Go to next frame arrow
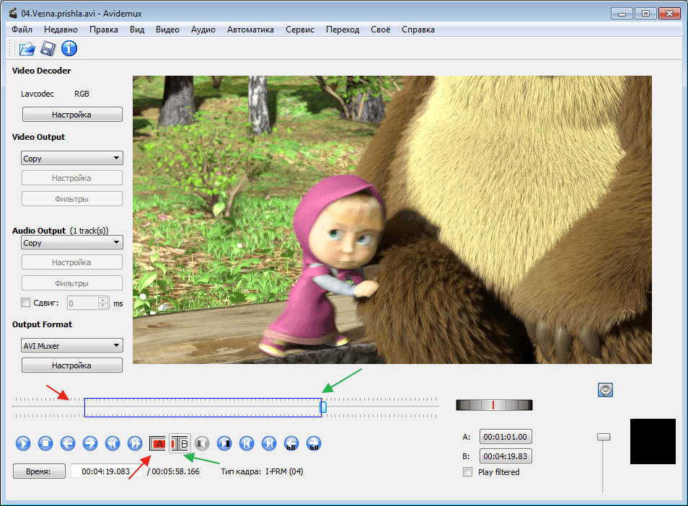 [x=90, y=443]
